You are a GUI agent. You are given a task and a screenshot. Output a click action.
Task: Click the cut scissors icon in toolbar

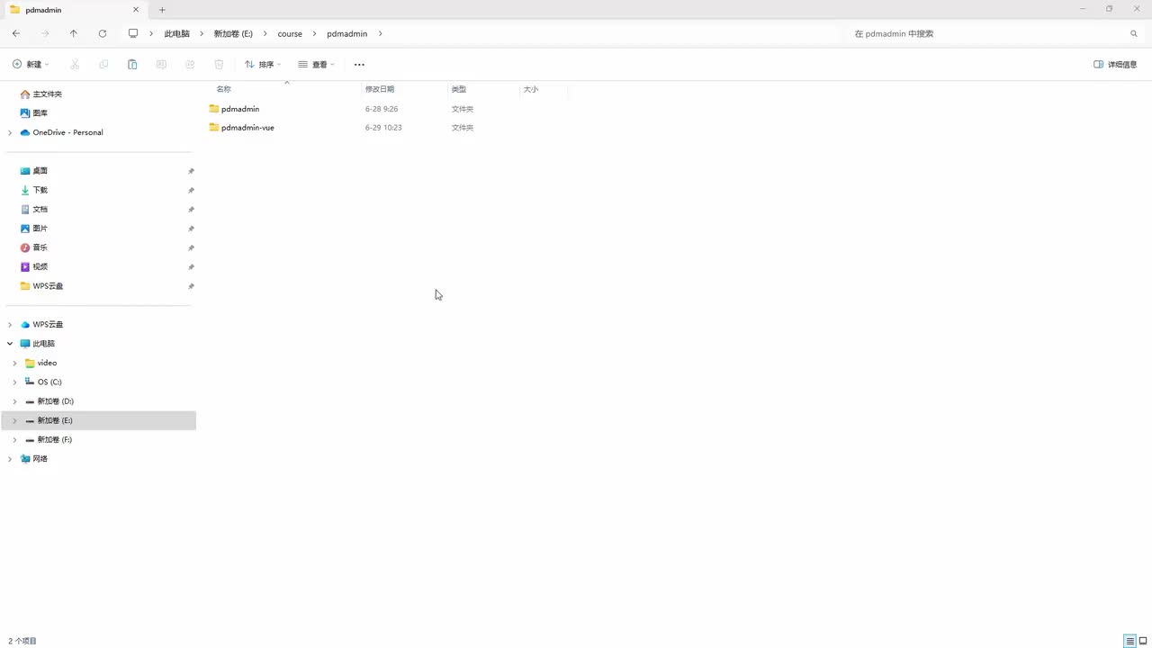75,65
